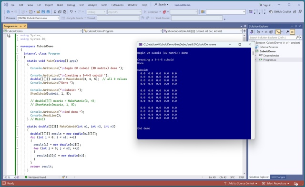This screenshot has width=305, height=187.
Task: Click the Navigate Backward toolbar icon
Action: pyautogui.click(x=8, y=12)
